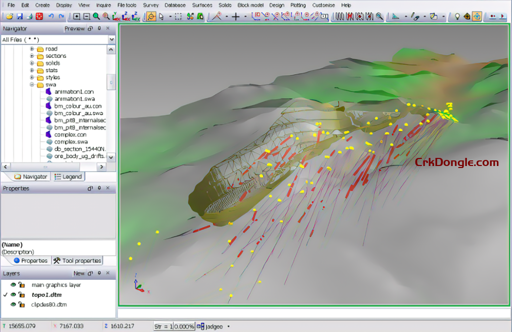The height and width of the screenshot is (332, 512).
Task: Click the lock icon on main graphics layer
Action: (x=22, y=285)
